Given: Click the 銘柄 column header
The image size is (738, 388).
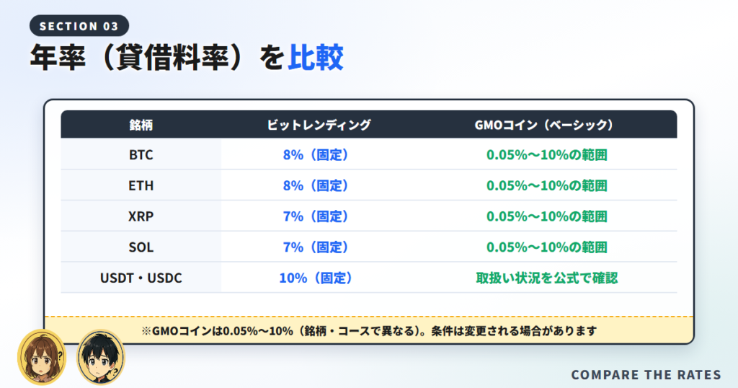Looking at the screenshot, I should tap(141, 125).
